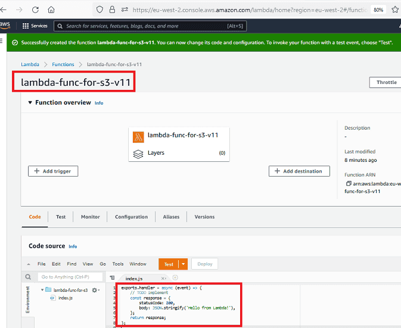This screenshot has height=328, width=401.
Task: Add a new editor tab with plus icon
Action: click(175, 278)
